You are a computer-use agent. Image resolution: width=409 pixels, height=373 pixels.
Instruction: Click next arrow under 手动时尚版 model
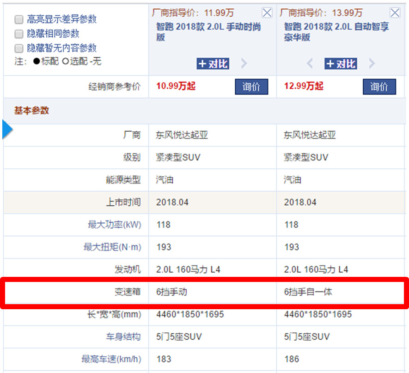tap(244, 63)
